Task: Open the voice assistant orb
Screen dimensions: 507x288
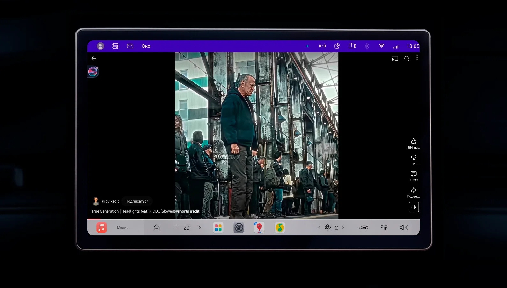Action: 93,72
